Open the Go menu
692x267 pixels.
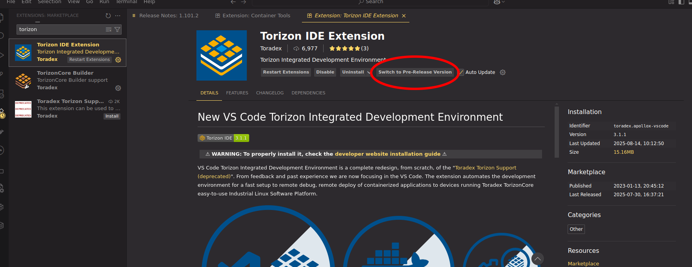90,2
